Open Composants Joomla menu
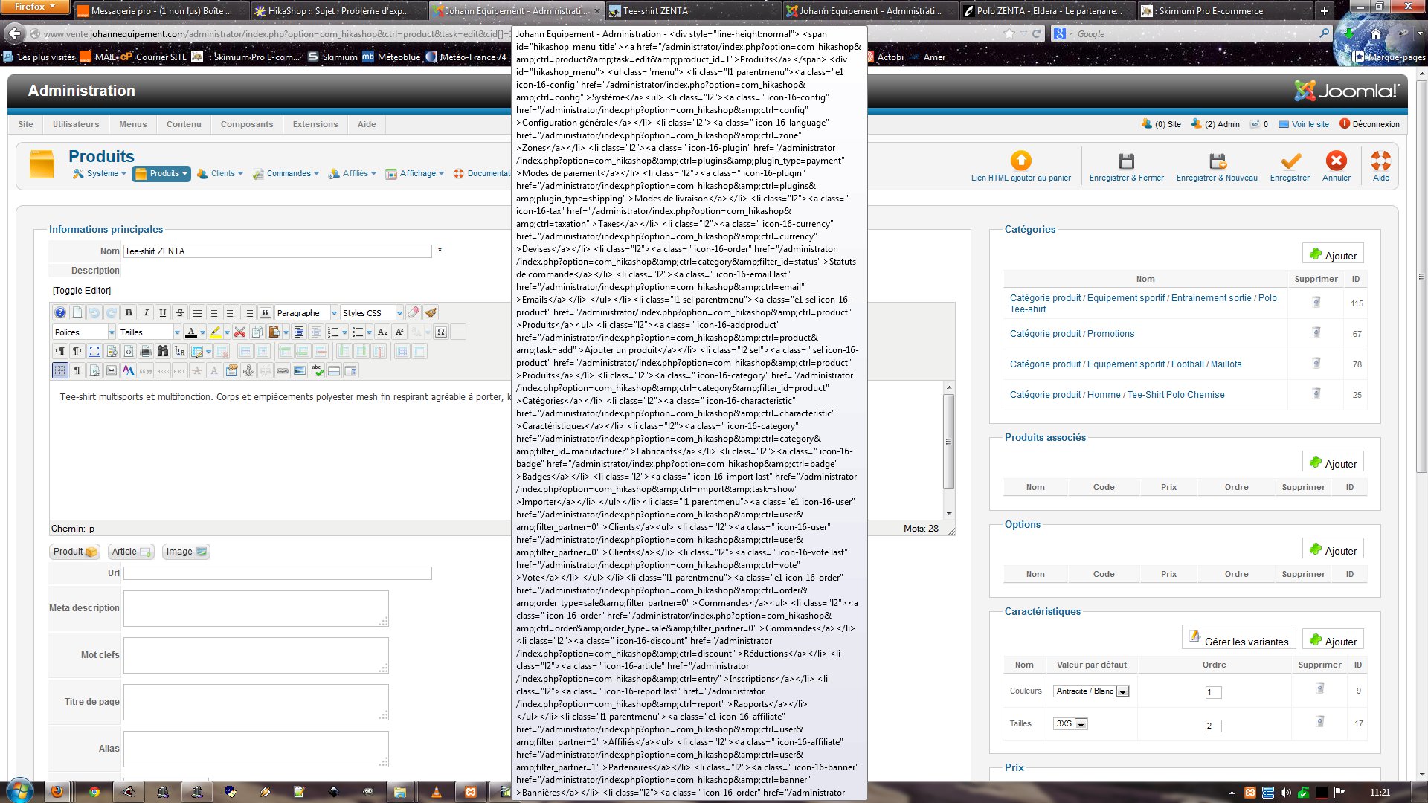 coord(247,124)
